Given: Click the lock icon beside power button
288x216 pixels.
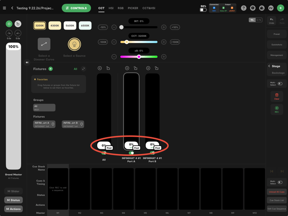Looking at the screenshot, I should (x=18, y=24).
